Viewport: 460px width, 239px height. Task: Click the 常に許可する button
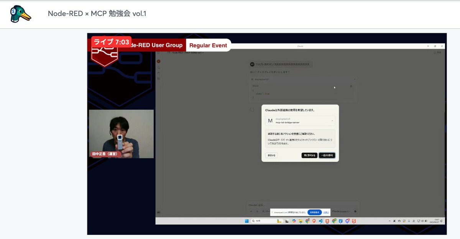tap(309, 155)
